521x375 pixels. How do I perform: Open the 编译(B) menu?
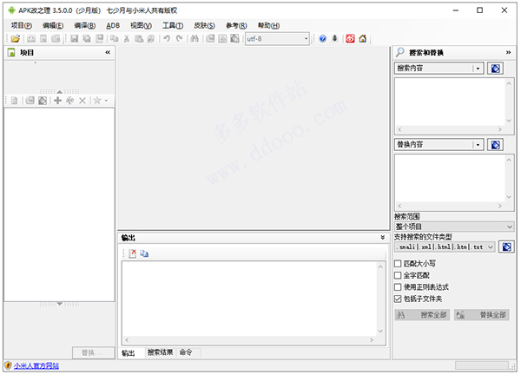tap(85, 25)
